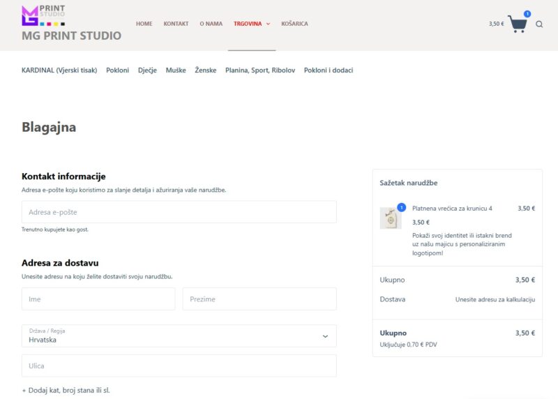The image size is (558, 399).
Task: Open KARDINAL (Vjerski tisak) category
Action: click(x=59, y=70)
